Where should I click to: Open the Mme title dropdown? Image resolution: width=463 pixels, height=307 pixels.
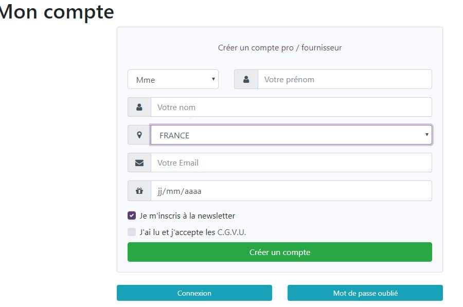(173, 79)
